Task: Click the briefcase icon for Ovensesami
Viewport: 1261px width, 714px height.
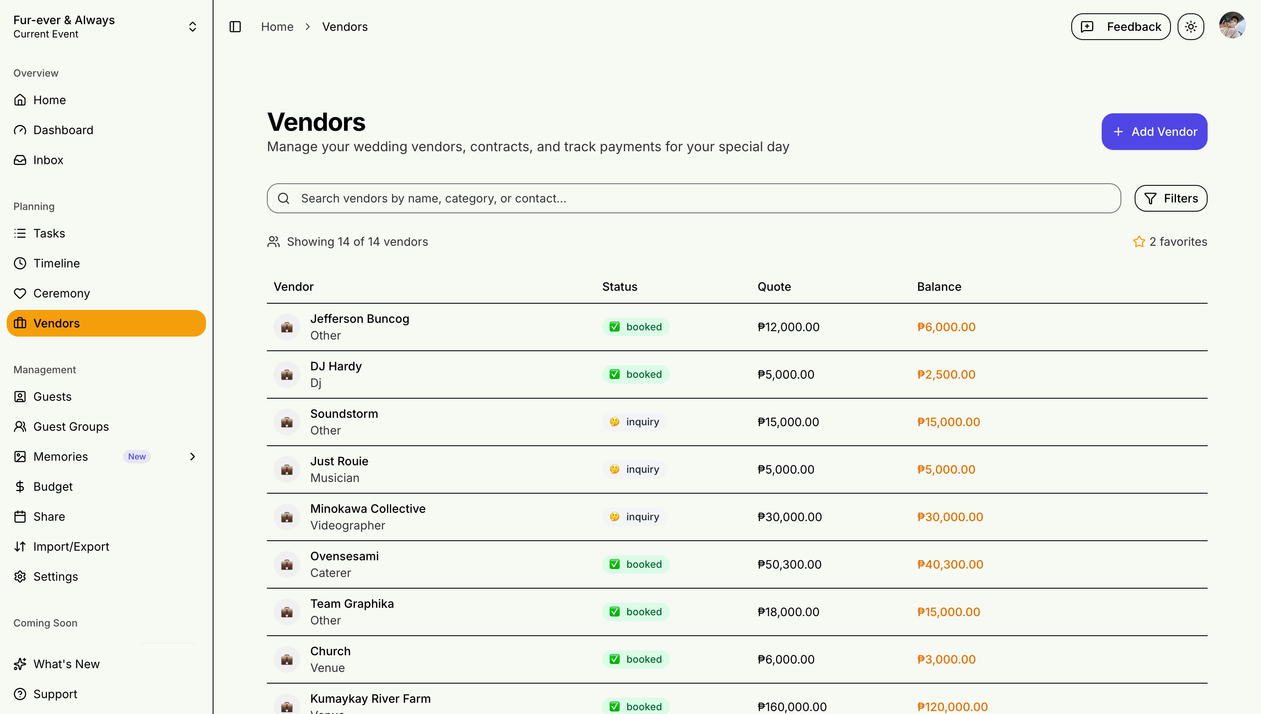Action: [x=286, y=564]
